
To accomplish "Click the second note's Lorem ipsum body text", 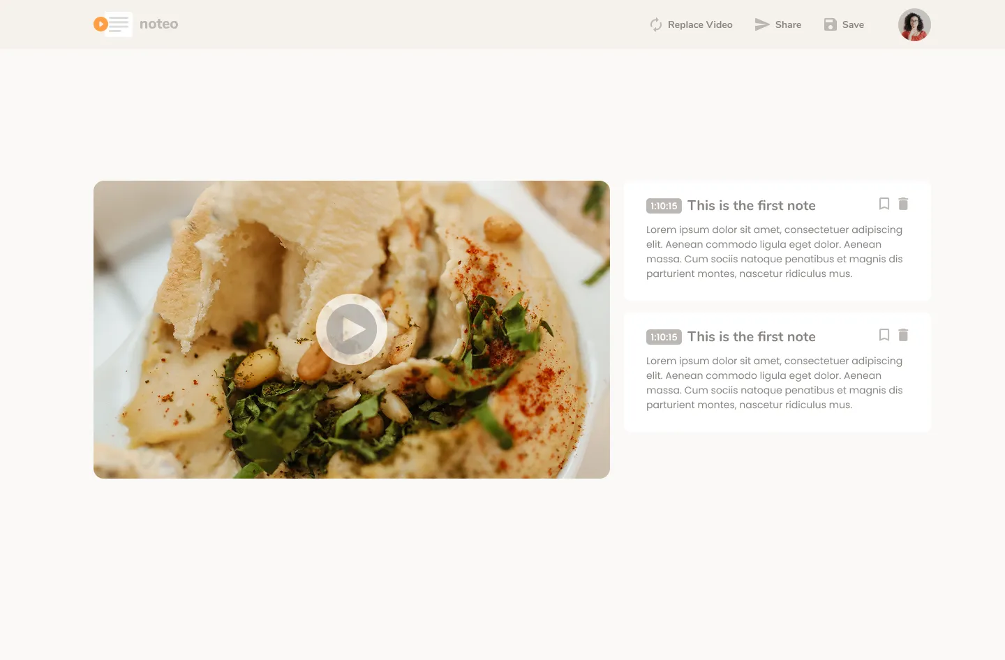I will click(775, 383).
